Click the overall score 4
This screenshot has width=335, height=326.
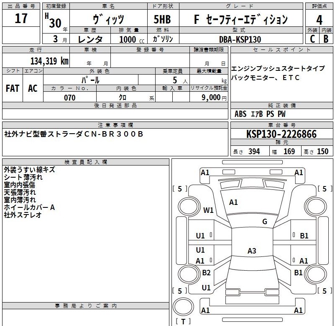click(319, 20)
